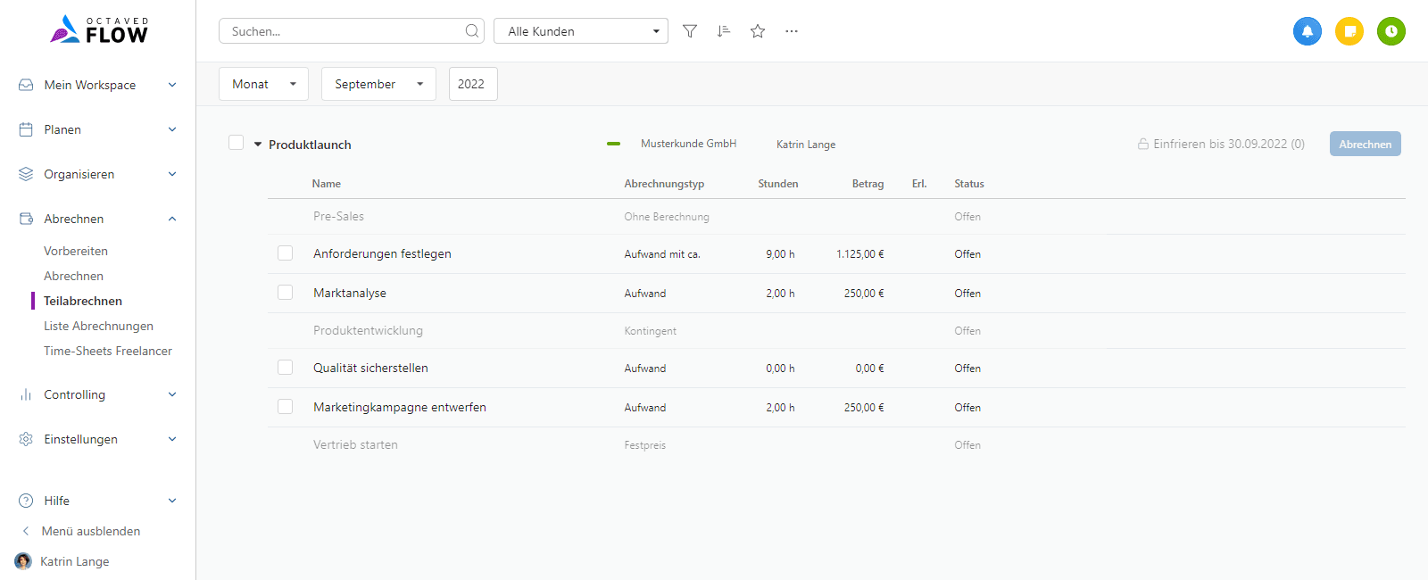Viewport: 1428px width, 580px height.
Task: Click the star favorites icon
Action: (x=758, y=31)
